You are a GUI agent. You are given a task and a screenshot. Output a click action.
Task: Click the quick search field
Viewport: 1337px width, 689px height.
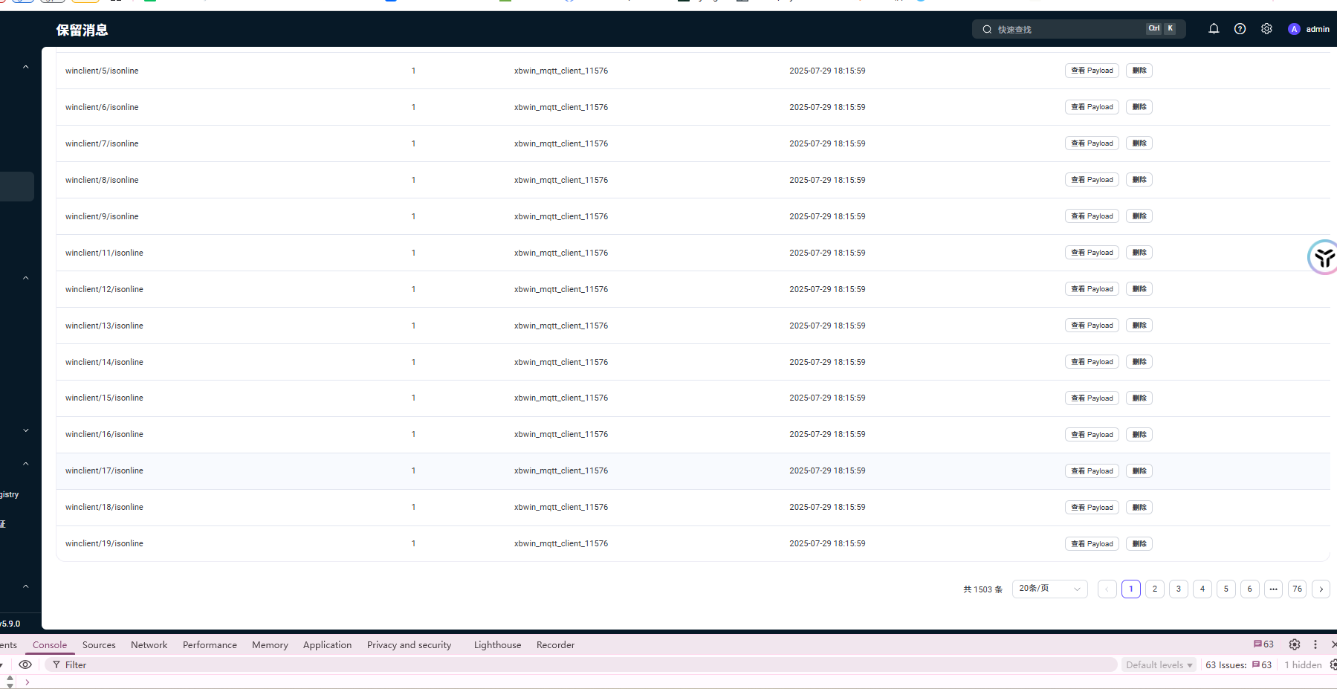click(x=1078, y=29)
